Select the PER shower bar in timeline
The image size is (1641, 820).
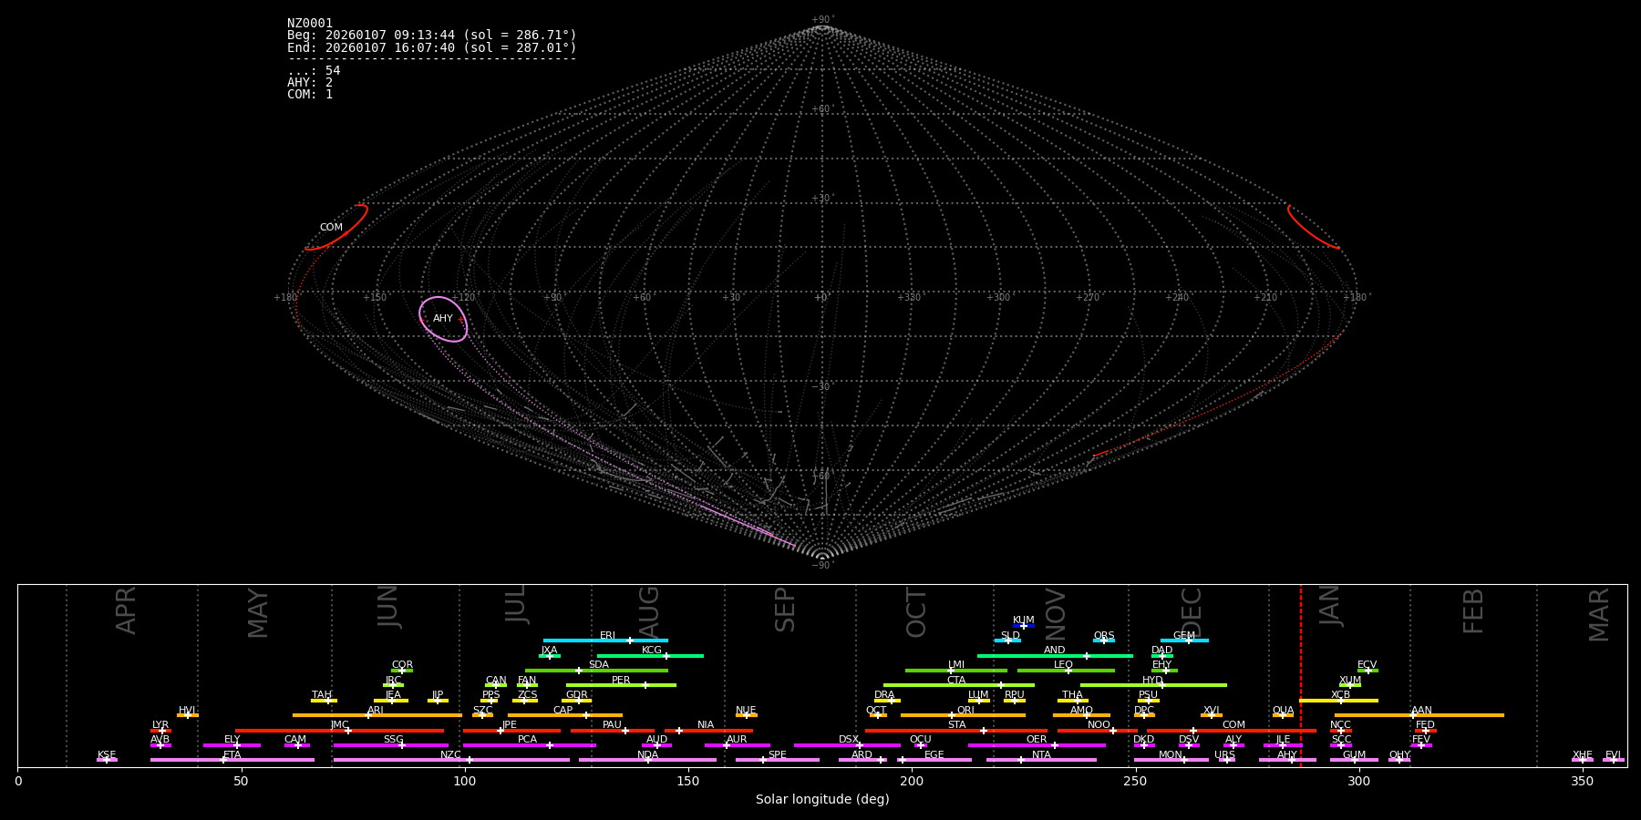click(621, 684)
